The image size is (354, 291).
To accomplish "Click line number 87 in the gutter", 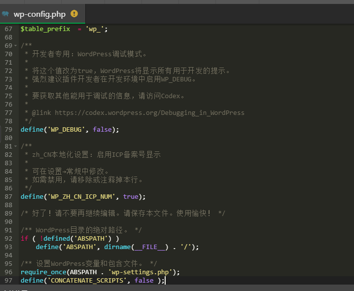I will (x=8, y=197).
